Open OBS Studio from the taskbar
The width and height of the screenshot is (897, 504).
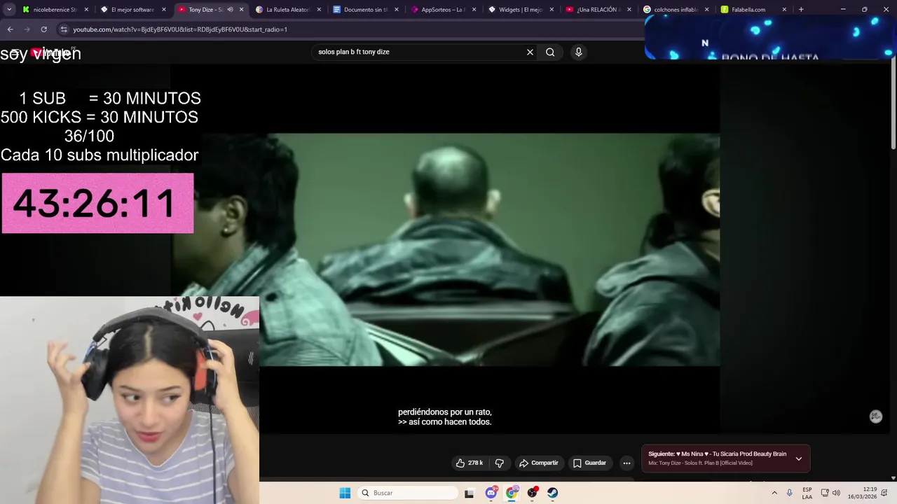click(x=533, y=493)
